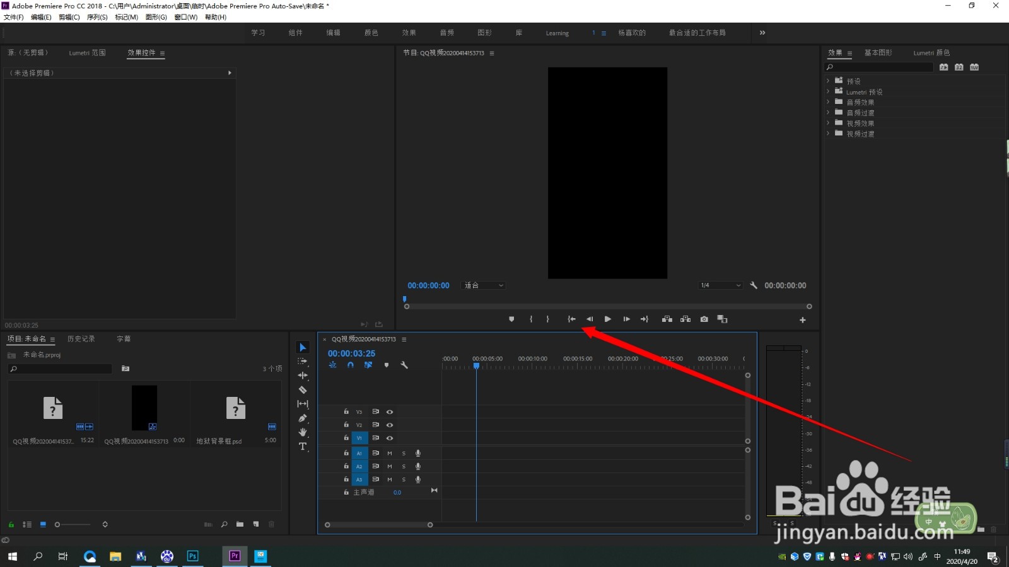
Task: Select the Track Select Forward tool
Action: click(x=303, y=362)
